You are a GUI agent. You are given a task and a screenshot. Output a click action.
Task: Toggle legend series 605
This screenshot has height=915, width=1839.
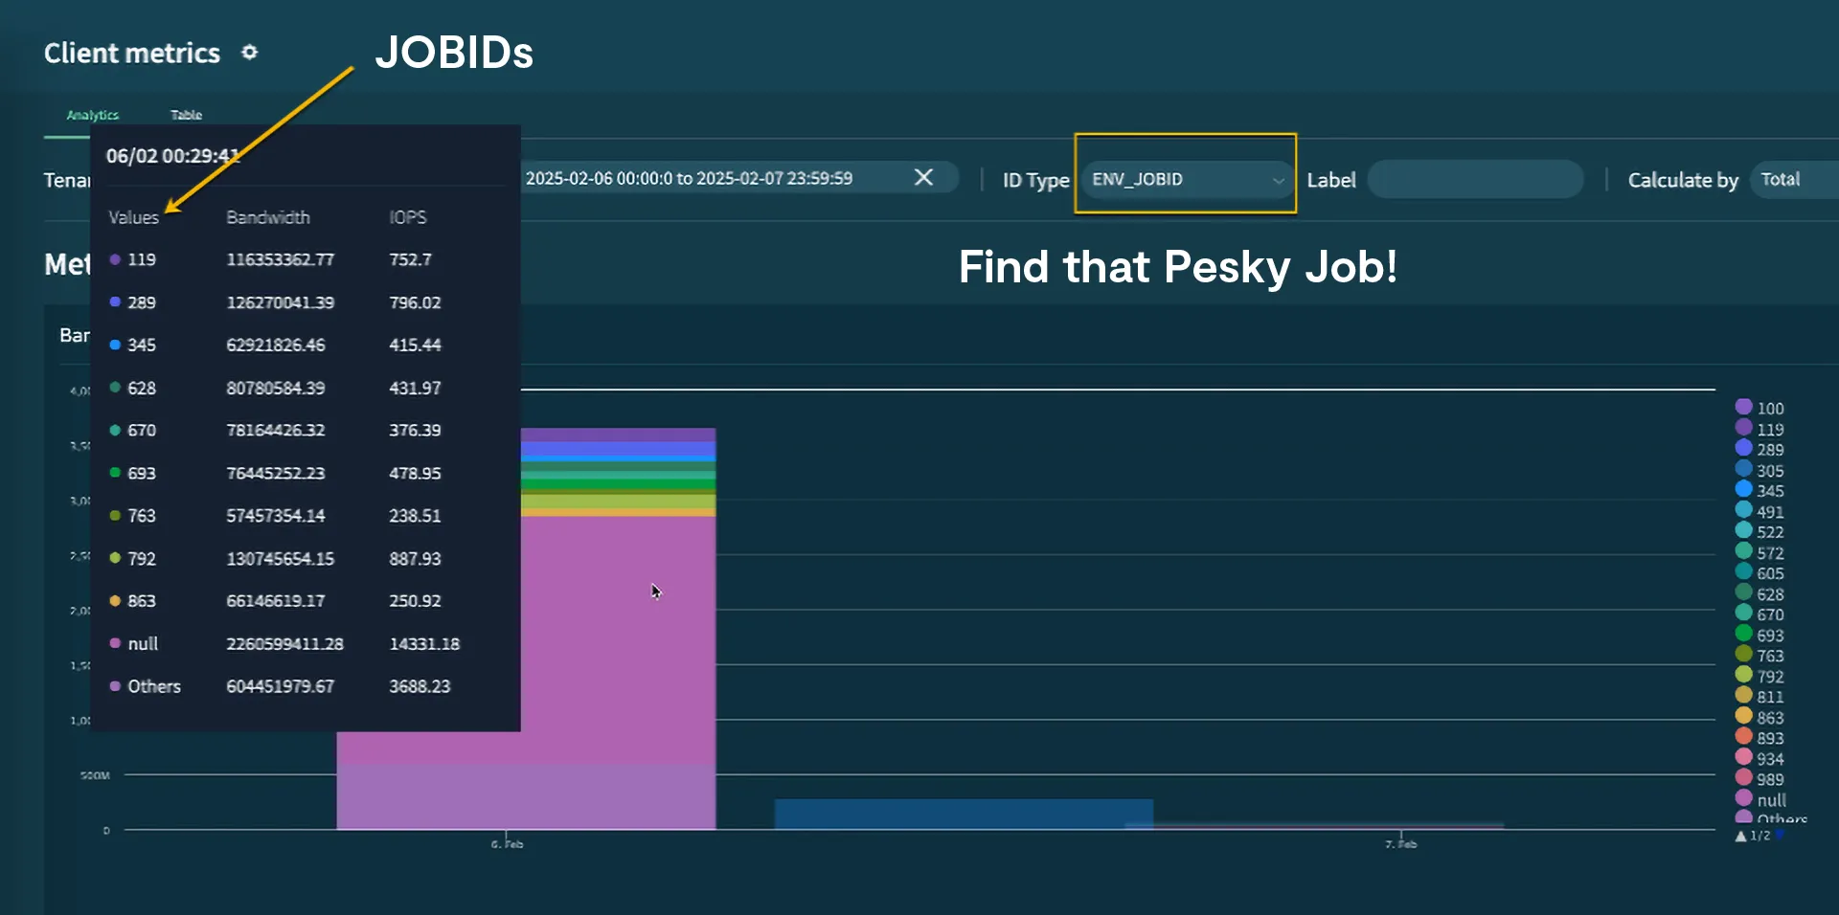click(1760, 572)
